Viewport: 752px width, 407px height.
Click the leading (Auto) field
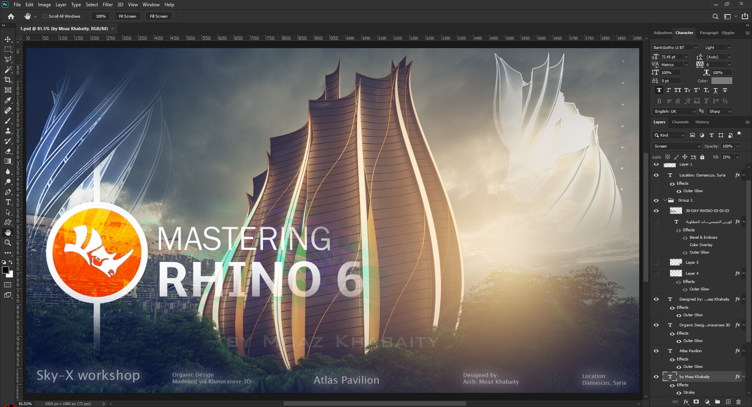coord(715,57)
